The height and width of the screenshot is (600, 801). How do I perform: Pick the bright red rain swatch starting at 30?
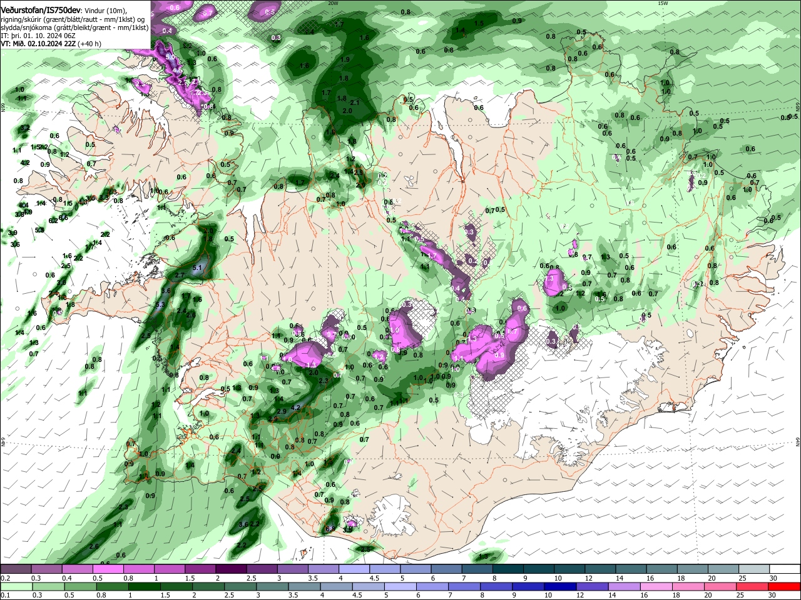(784, 586)
